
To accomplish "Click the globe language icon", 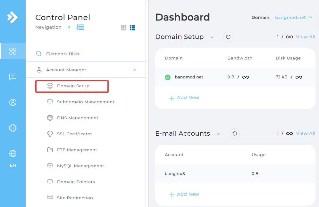I will coord(13,154).
